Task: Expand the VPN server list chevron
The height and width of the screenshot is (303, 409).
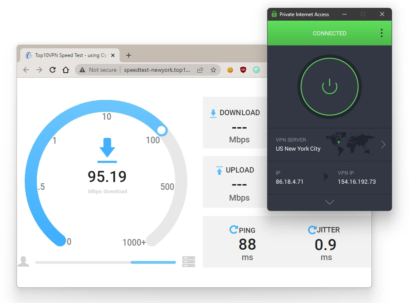Action: pyautogui.click(x=383, y=144)
